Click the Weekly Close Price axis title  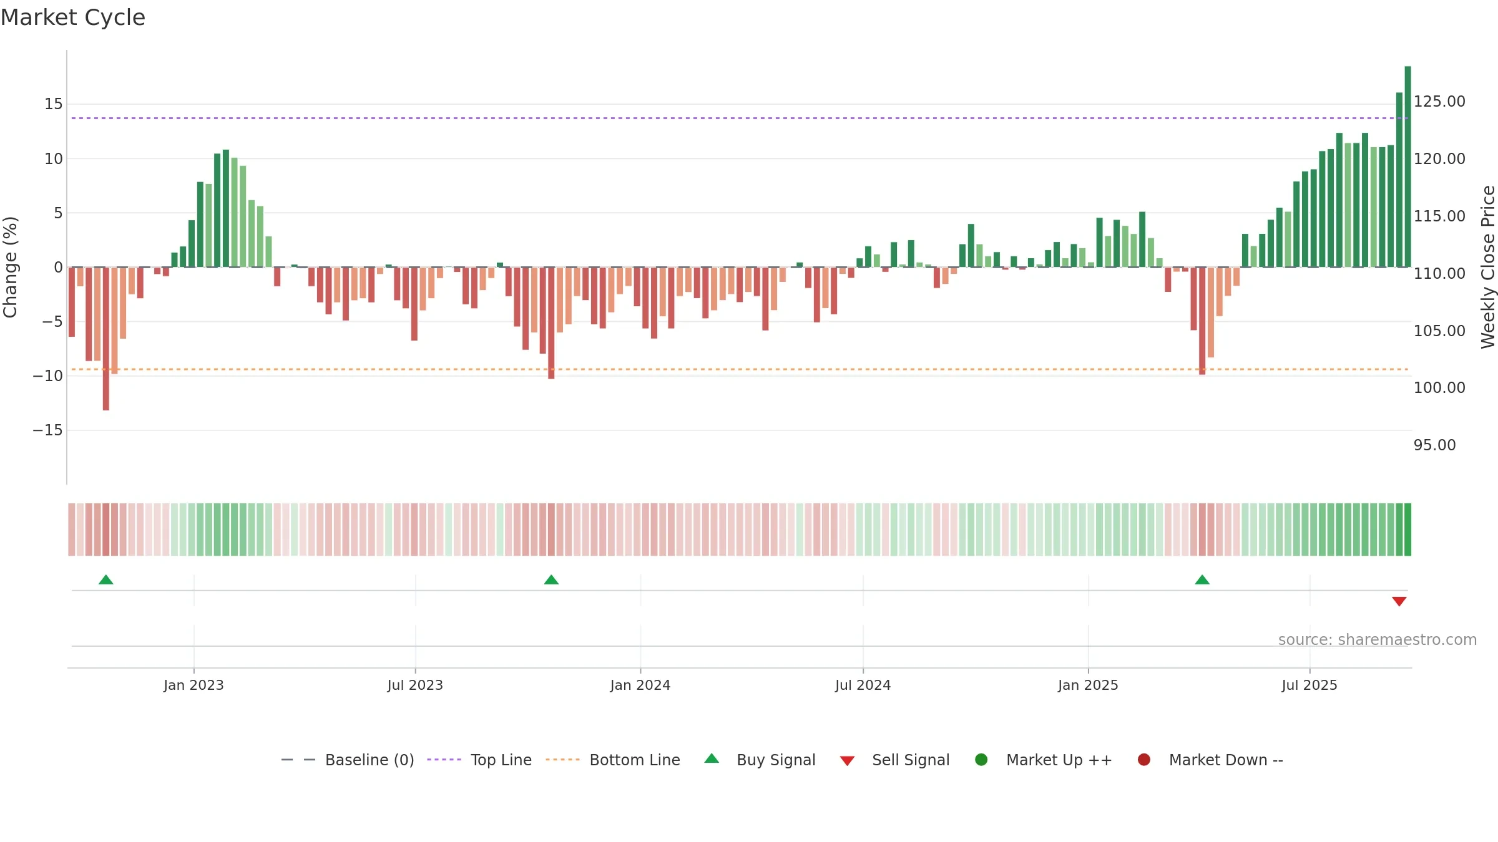(1488, 267)
